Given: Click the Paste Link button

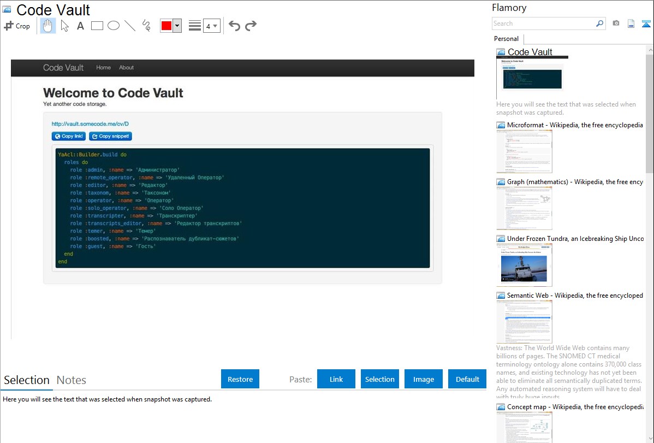Looking at the screenshot, I should [336, 379].
